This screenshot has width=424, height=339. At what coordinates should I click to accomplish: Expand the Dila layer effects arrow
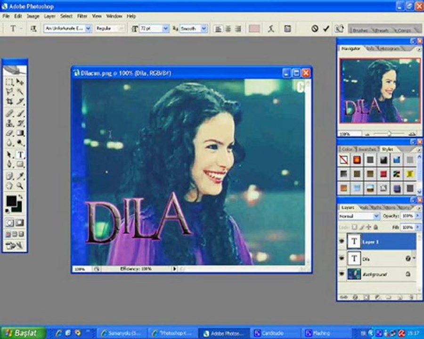(x=414, y=258)
